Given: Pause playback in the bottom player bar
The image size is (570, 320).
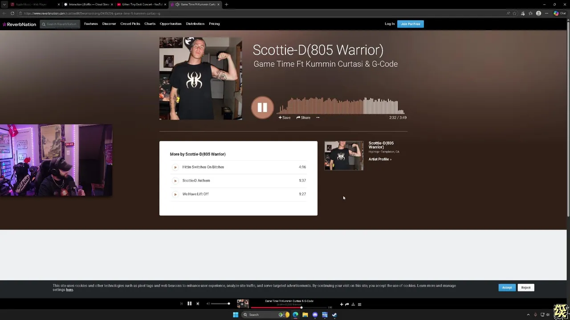Looking at the screenshot, I should [x=189, y=304].
